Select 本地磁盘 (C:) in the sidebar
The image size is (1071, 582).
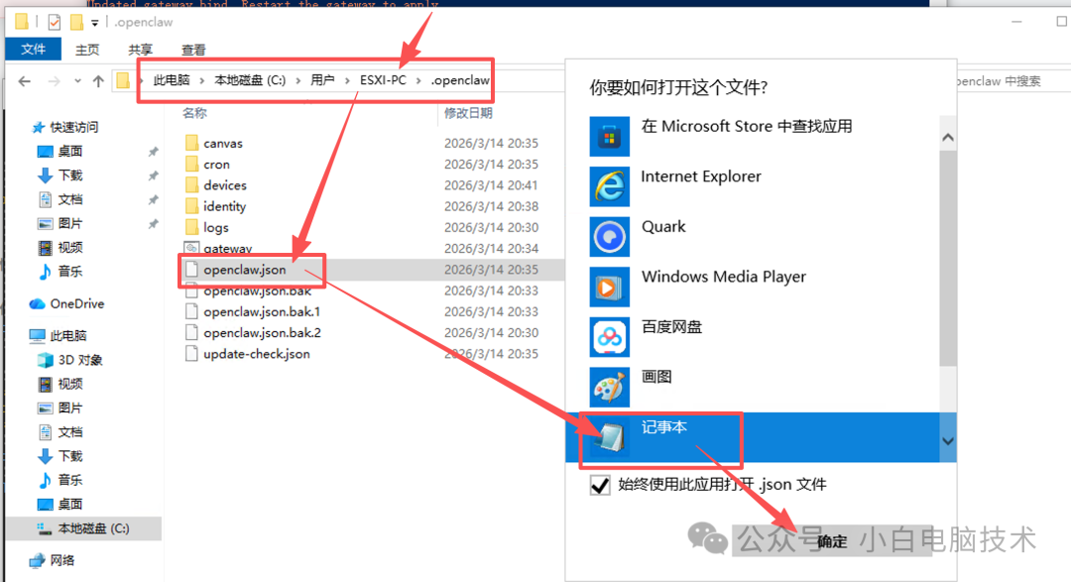83,528
